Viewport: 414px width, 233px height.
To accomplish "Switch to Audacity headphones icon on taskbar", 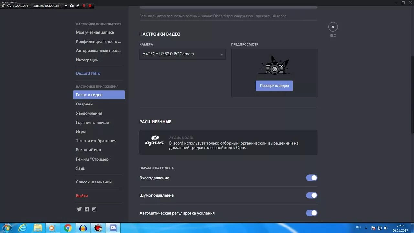I will 83,228.
